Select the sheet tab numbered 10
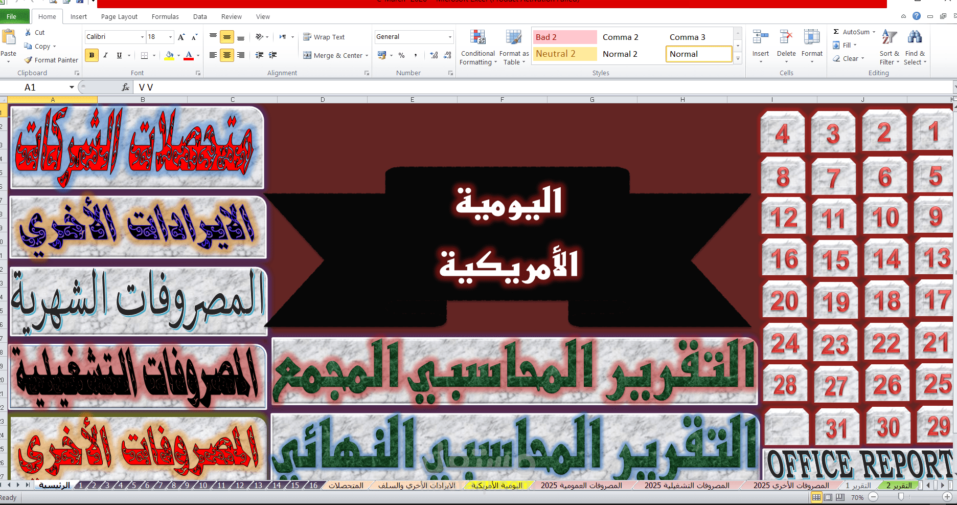 click(x=203, y=485)
